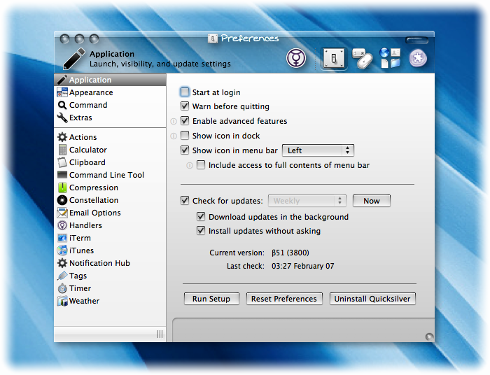Click the iTunes music note icon
The image size is (490, 375).
tap(62, 250)
